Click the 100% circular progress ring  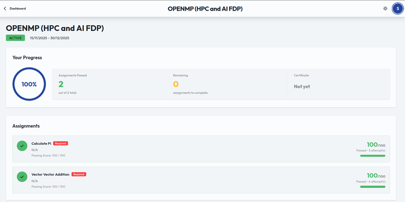(29, 84)
